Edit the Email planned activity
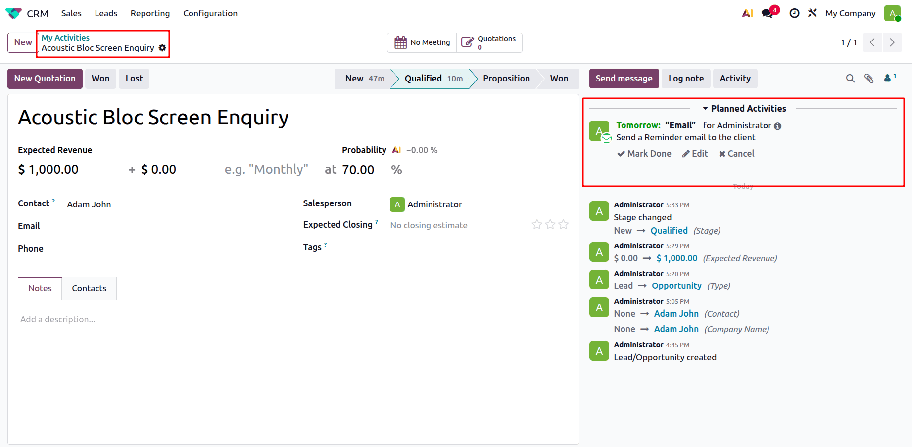The width and height of the screenshot is (912, 447). click(x=695, y=154)
